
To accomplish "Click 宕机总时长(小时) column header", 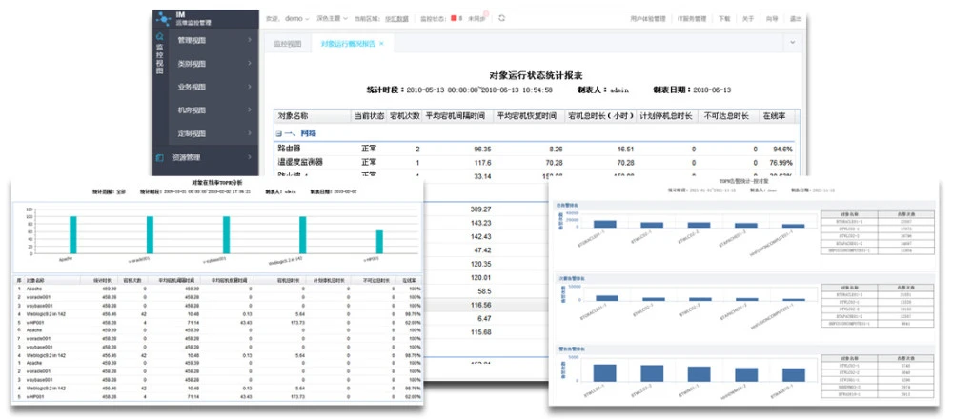I will click(x=600, y=116).
